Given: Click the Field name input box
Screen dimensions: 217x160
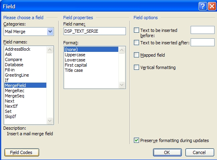Looking at the screenshot, I should tap(95, 31).
